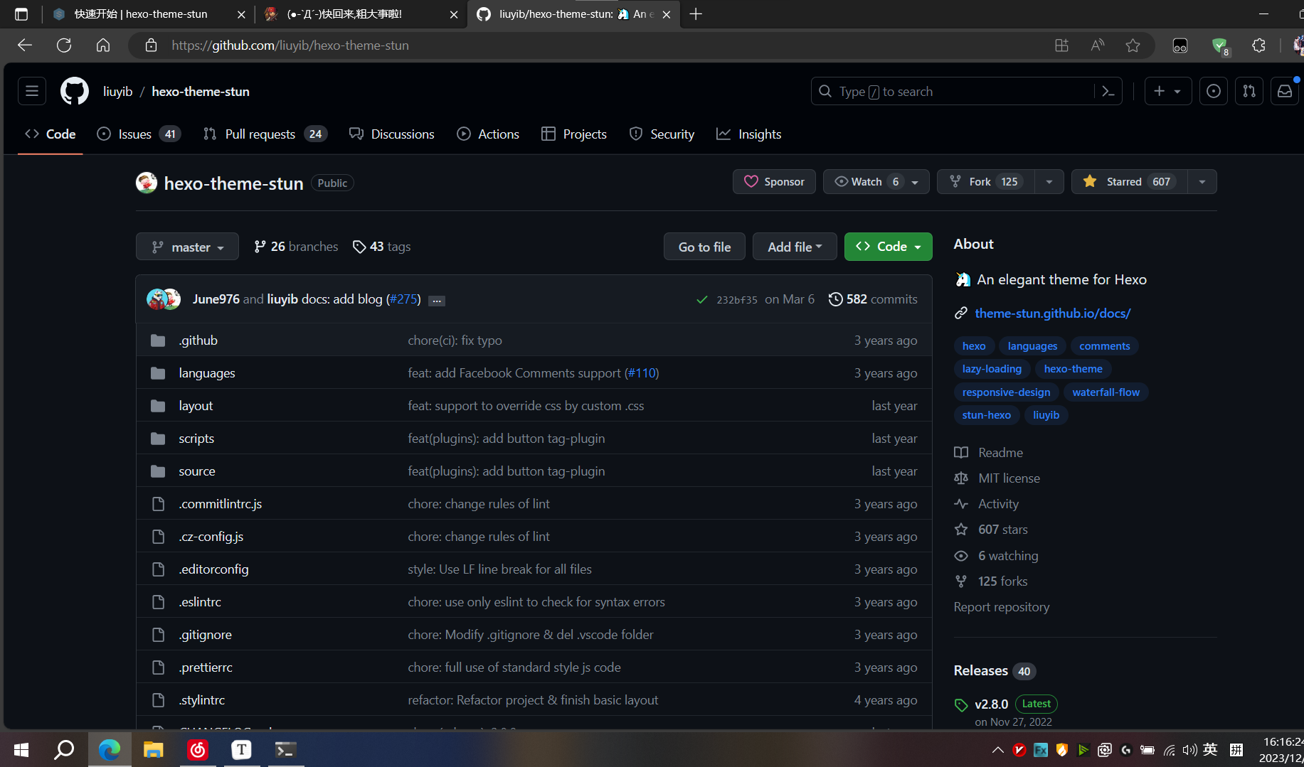The width and height of the screenshot is (1304, 767).
Task: Open the languages folder
Action: [x=207, y=373]
